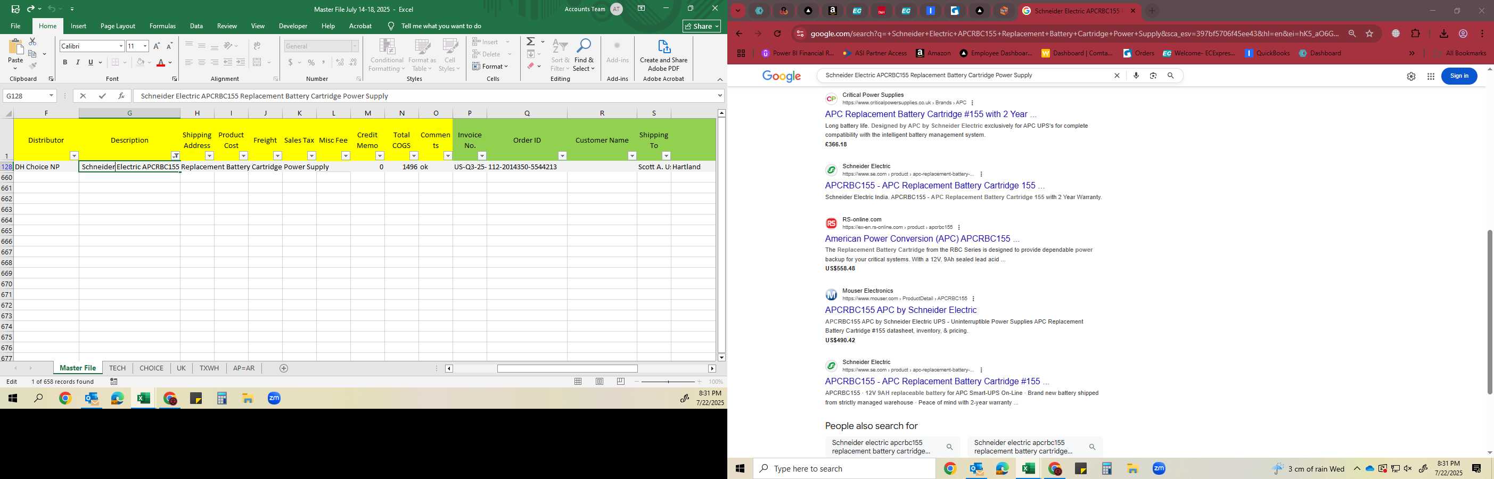Open the fill color bucket swatch
This screenshot has width=1494, height=479.
click(x=141, y=63)
